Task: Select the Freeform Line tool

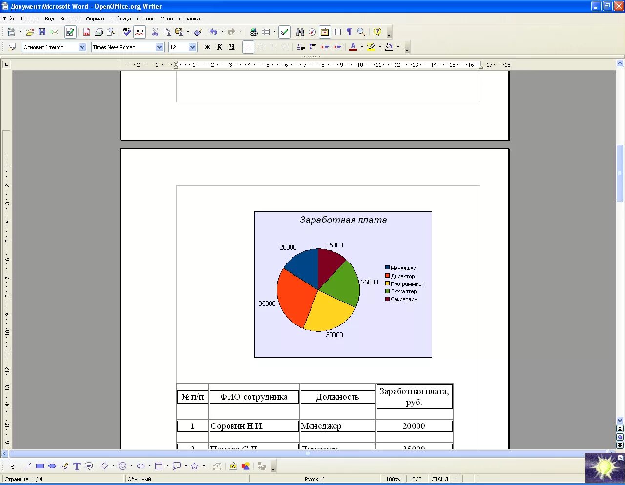Action: 64,466
